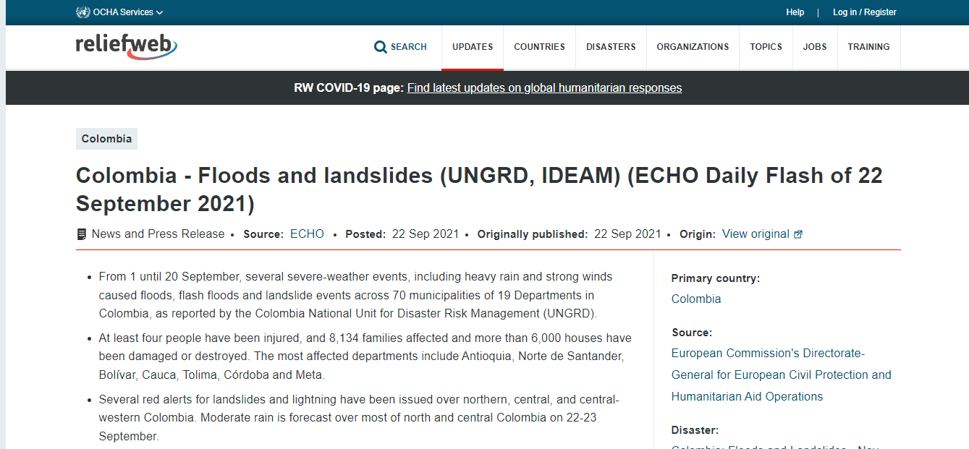Click the Colombia country tag
This screenshot has height=449, width=969.
click(x=106, y=139)
